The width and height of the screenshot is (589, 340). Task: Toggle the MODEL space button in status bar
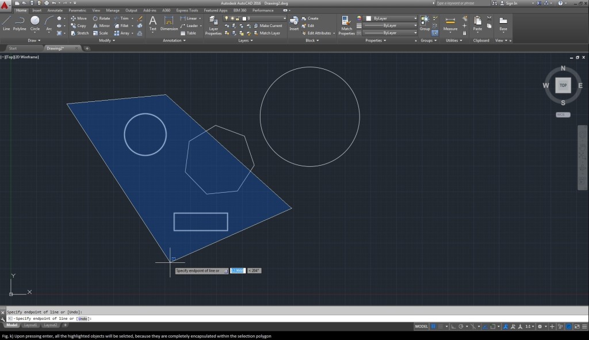422,326
